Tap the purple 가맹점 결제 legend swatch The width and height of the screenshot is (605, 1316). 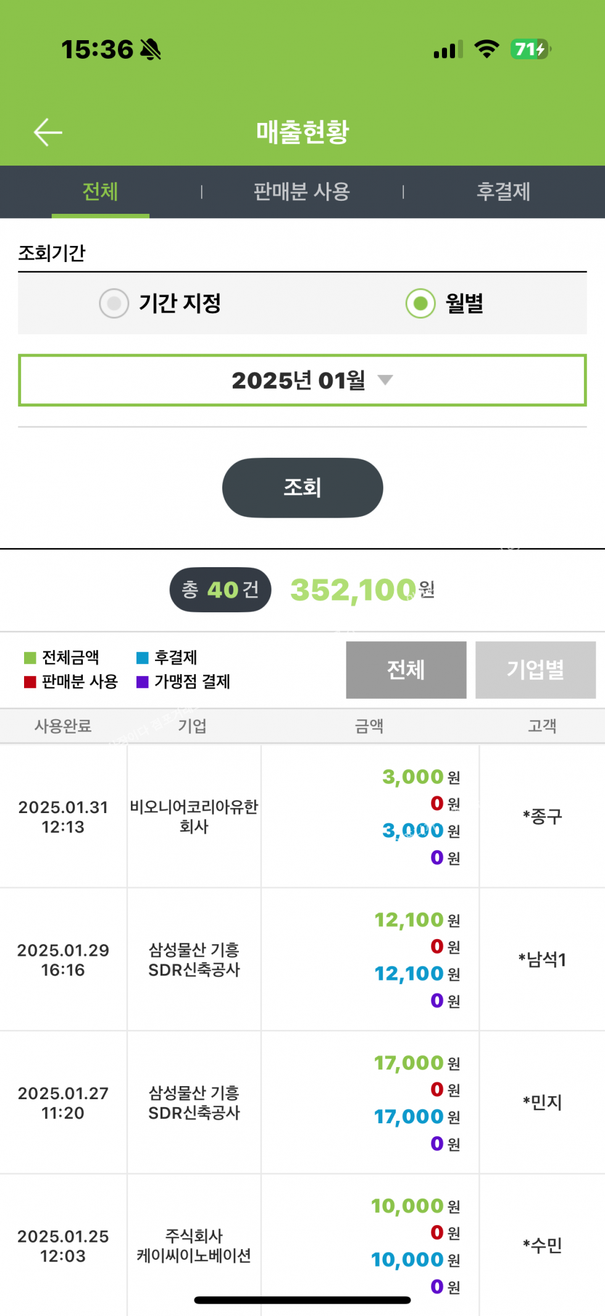[x=143, y=682]
